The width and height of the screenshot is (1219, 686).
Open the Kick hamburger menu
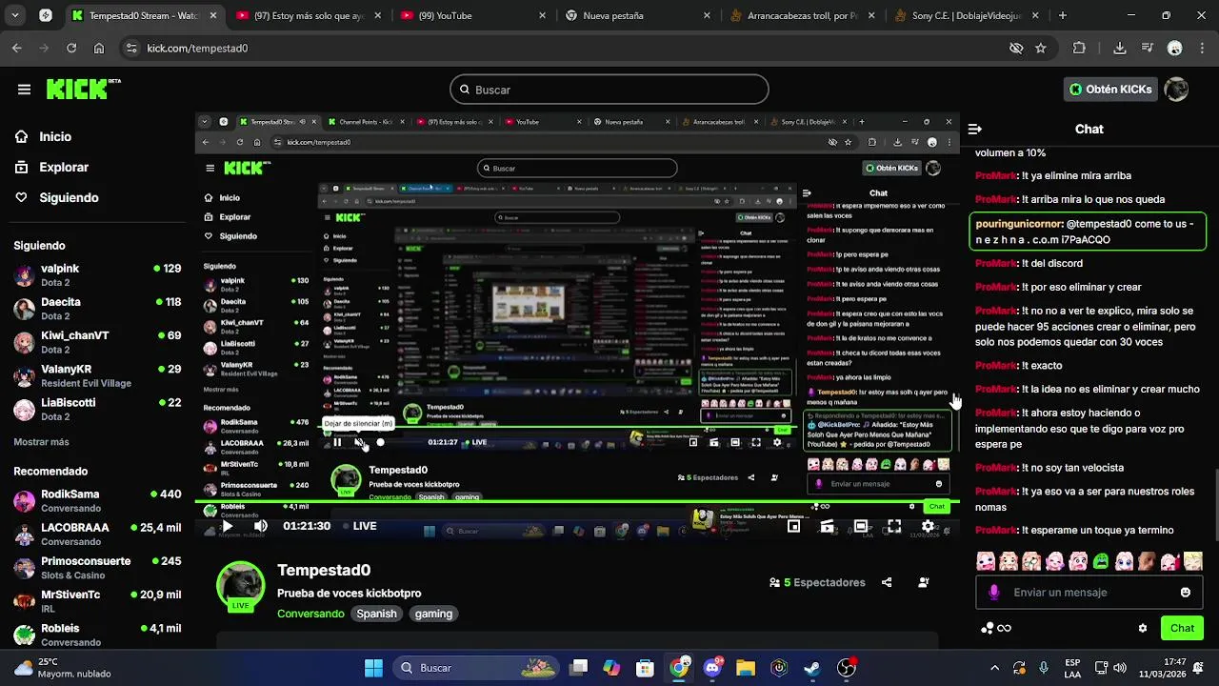24,90
